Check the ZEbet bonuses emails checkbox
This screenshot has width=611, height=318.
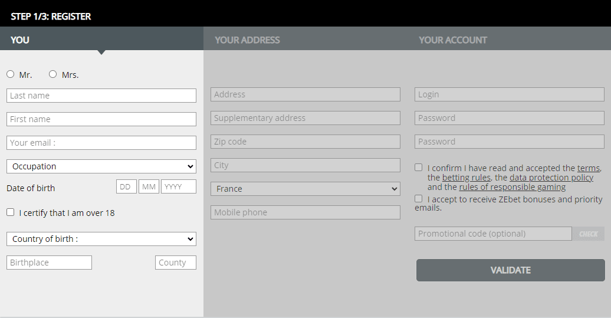(x=419, y=199)
